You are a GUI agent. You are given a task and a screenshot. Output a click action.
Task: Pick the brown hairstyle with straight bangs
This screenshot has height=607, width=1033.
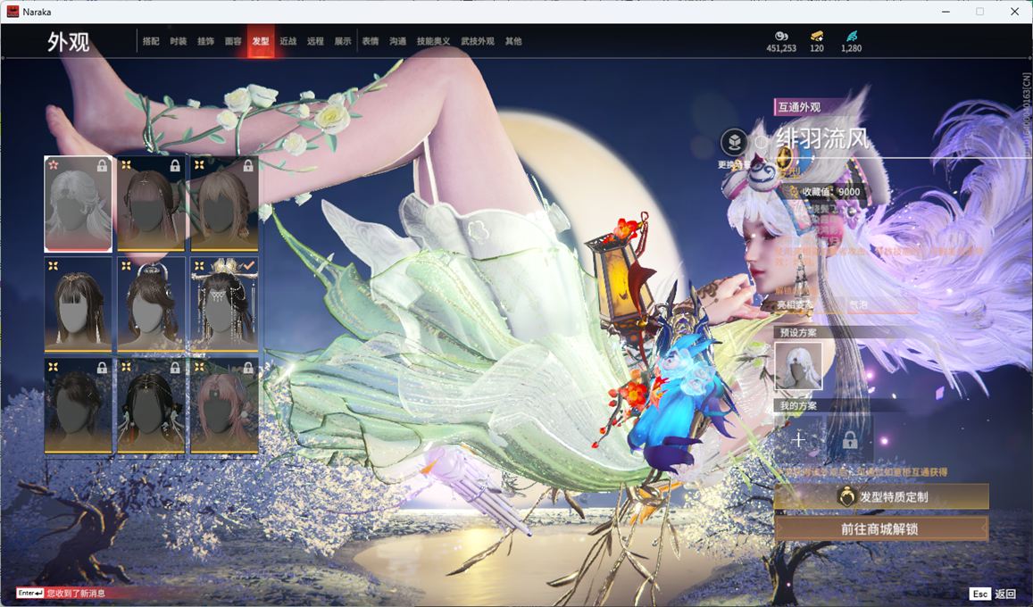point(79,304)
